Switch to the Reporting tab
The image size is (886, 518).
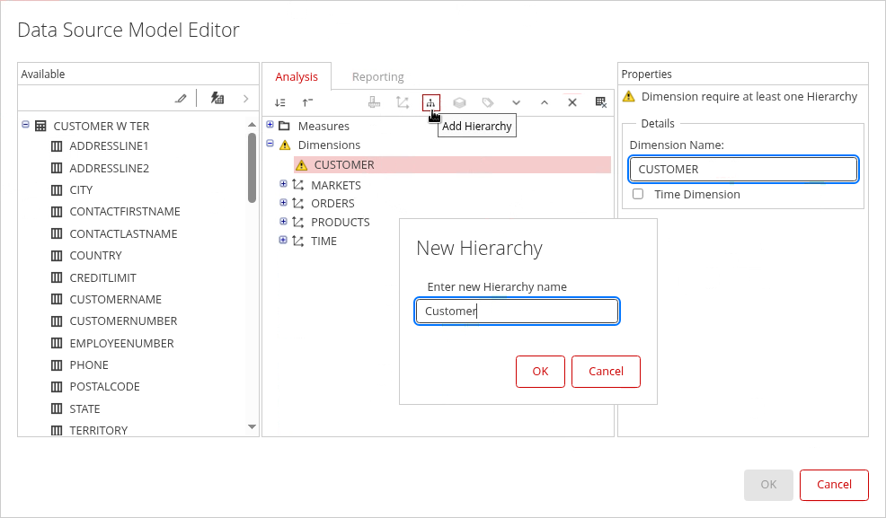(377, 77)
